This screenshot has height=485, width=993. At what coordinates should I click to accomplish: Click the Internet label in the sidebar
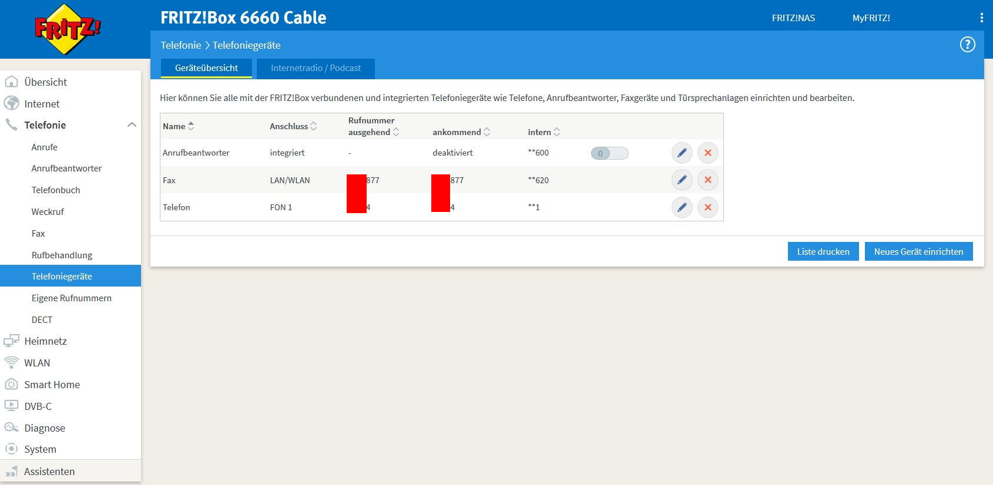click(42, 103)
